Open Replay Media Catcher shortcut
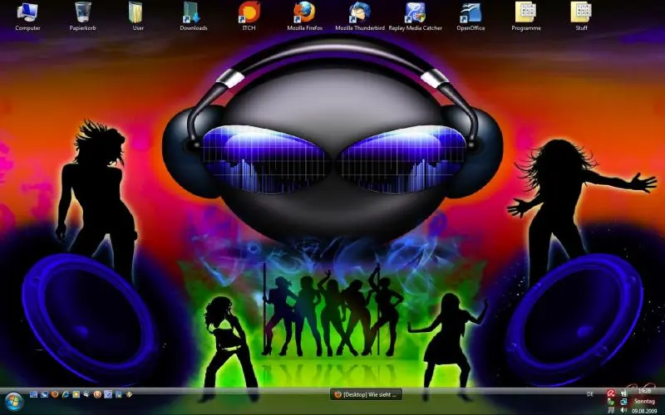The width and height of the screenshot is (665, 415). [414, 12]
